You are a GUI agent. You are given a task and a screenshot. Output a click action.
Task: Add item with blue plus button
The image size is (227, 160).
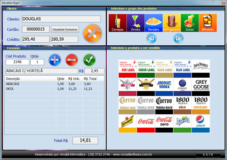tap(55, 60)
